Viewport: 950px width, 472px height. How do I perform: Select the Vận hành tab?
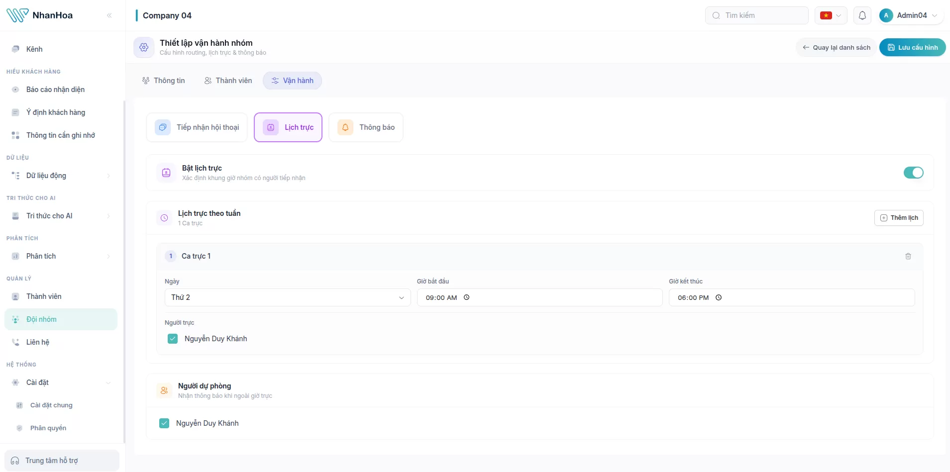tap(292, 81)
